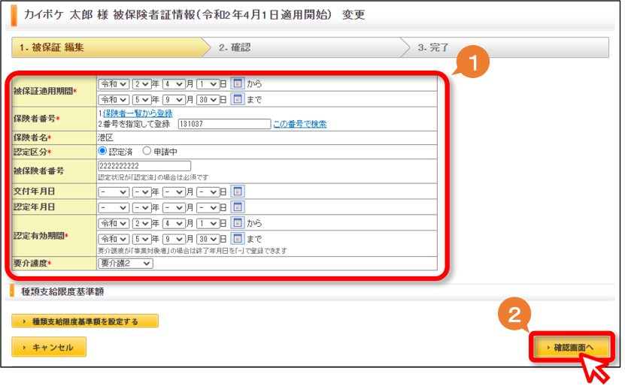Open the era dropdown for 交付年月日
The image size is (625, 392).
(x=114, y=191)
